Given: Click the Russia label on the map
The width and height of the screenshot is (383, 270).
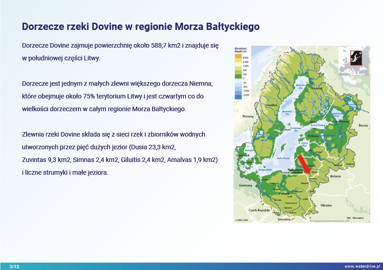Looking at the screenshot, I should [x=363, y=125].
